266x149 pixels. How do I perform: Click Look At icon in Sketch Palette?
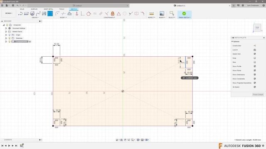coord(255,50)
